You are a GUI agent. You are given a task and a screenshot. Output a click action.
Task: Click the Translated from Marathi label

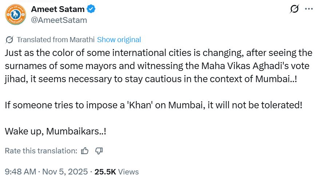point(56,40)
